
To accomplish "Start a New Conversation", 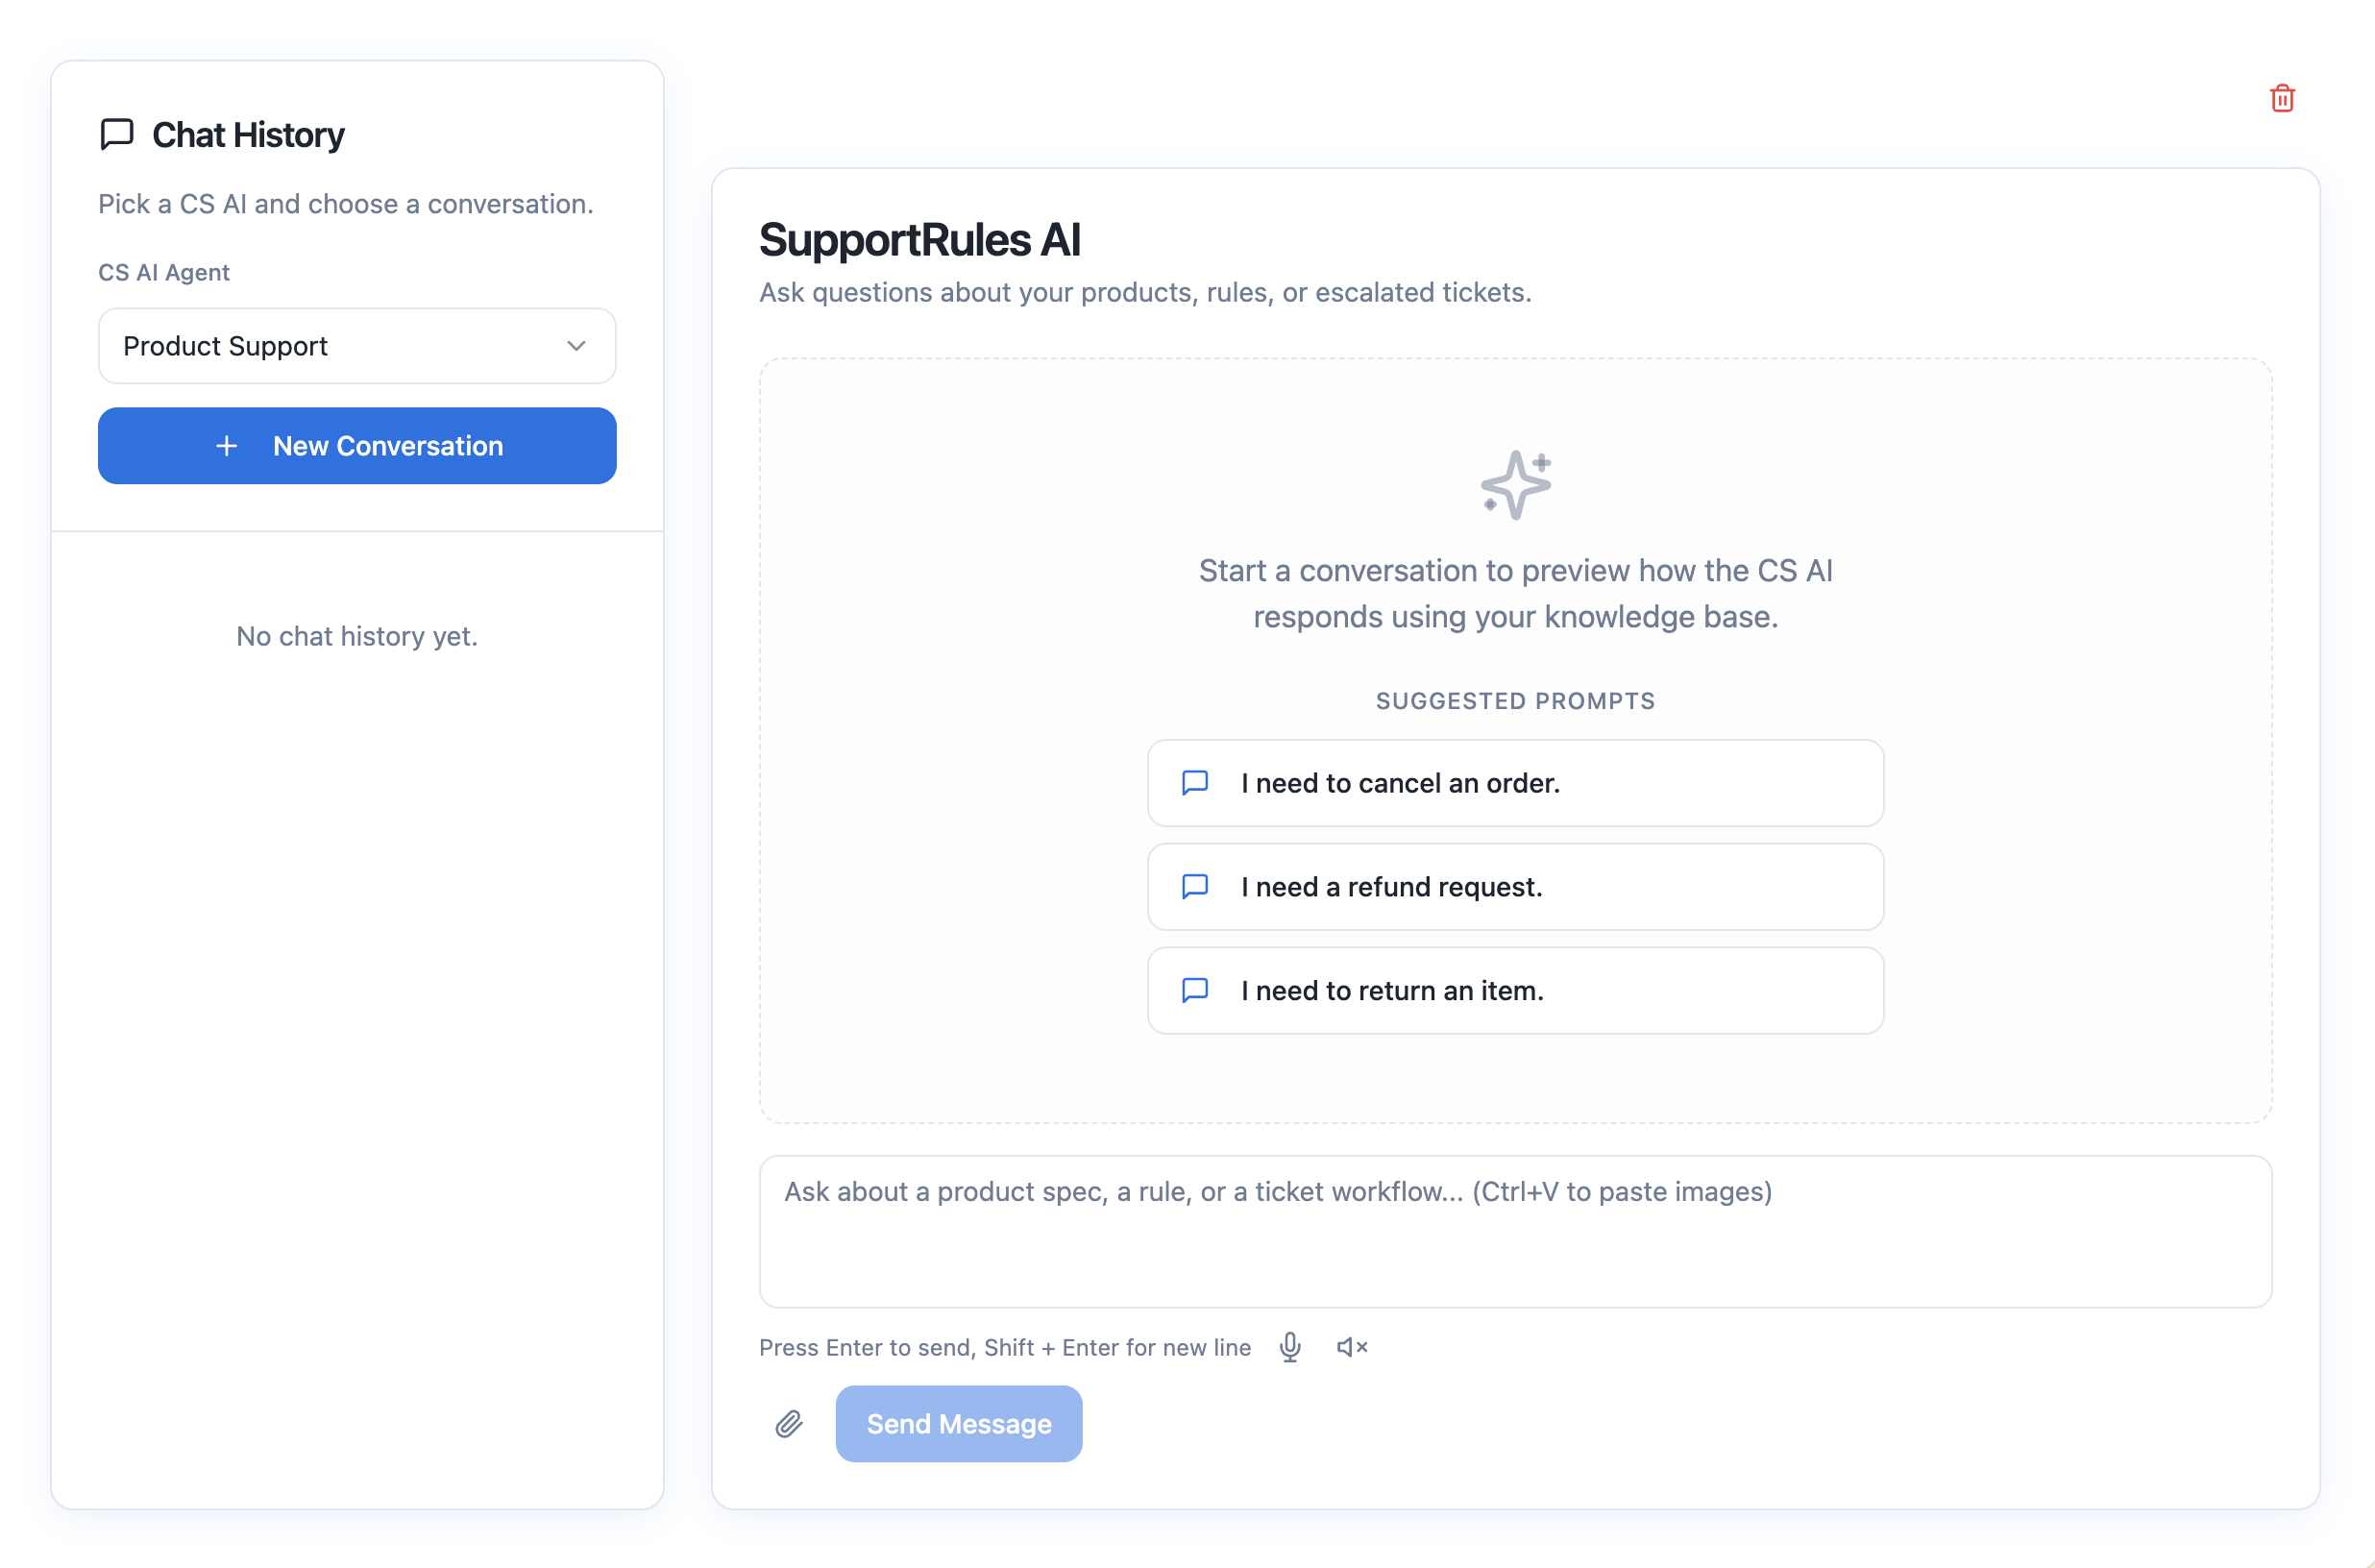I will [x=357, y=446].
